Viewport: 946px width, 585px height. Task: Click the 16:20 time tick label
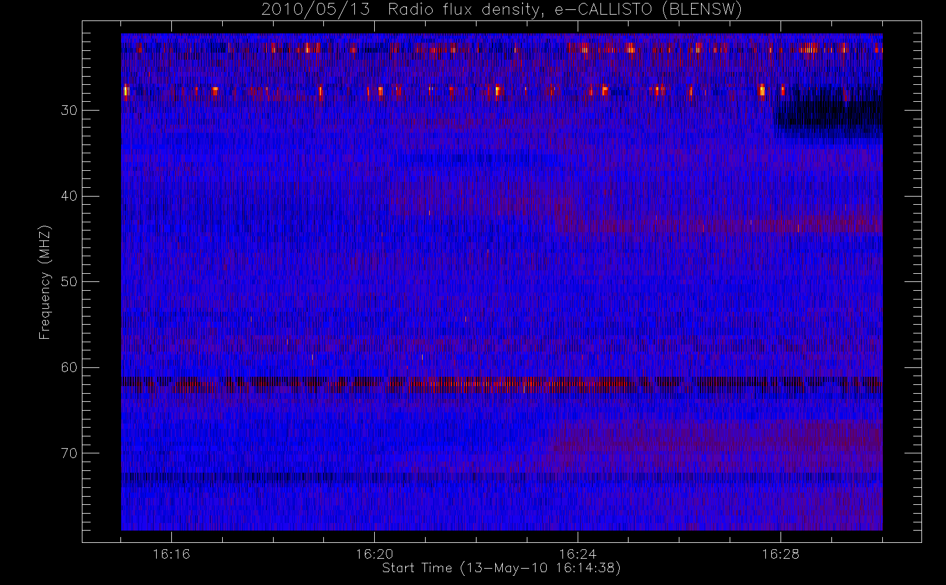(374, 554)
